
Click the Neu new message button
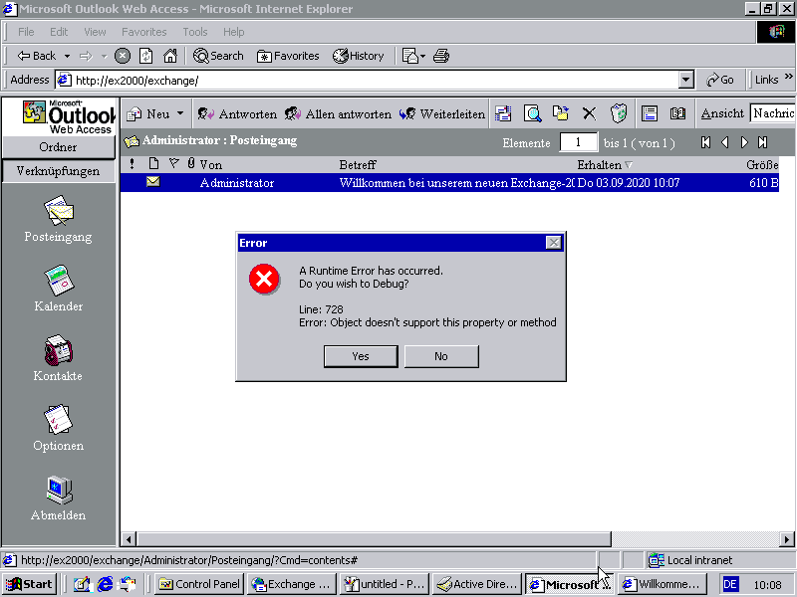click(148, 113)
